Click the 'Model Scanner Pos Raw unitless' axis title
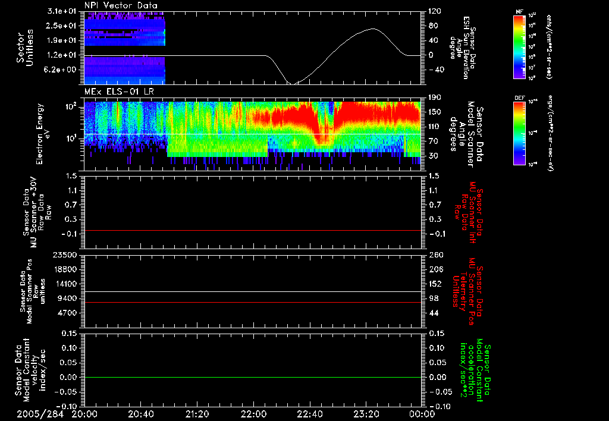This screenshot has width=609, height=421. [33, 291]
